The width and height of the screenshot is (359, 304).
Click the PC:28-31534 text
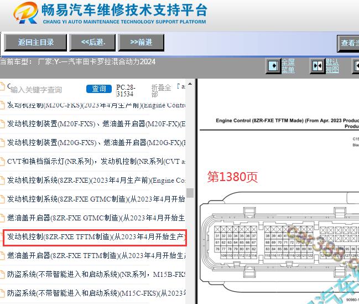point(126,91)
